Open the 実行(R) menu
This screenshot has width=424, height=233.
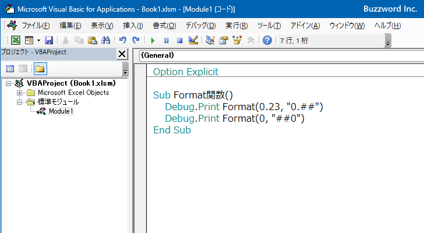tap(236, 26)
